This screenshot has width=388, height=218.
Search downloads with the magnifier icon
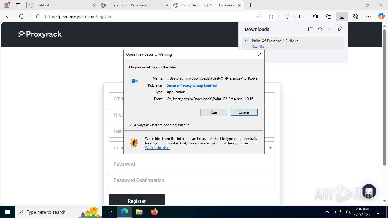point(320,29)
